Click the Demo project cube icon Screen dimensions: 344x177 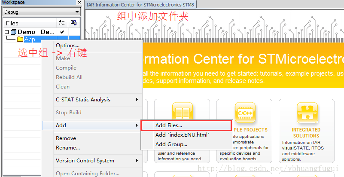pyautogui.click(x=14, y=32)
